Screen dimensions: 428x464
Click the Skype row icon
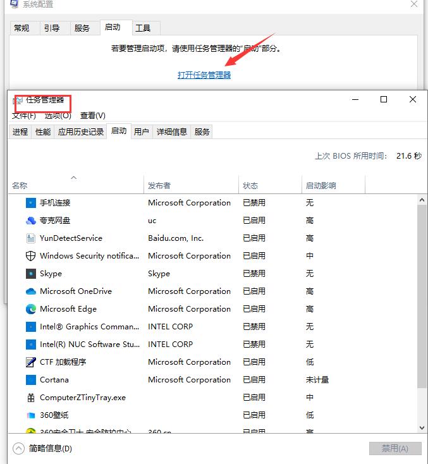point(31,274)
